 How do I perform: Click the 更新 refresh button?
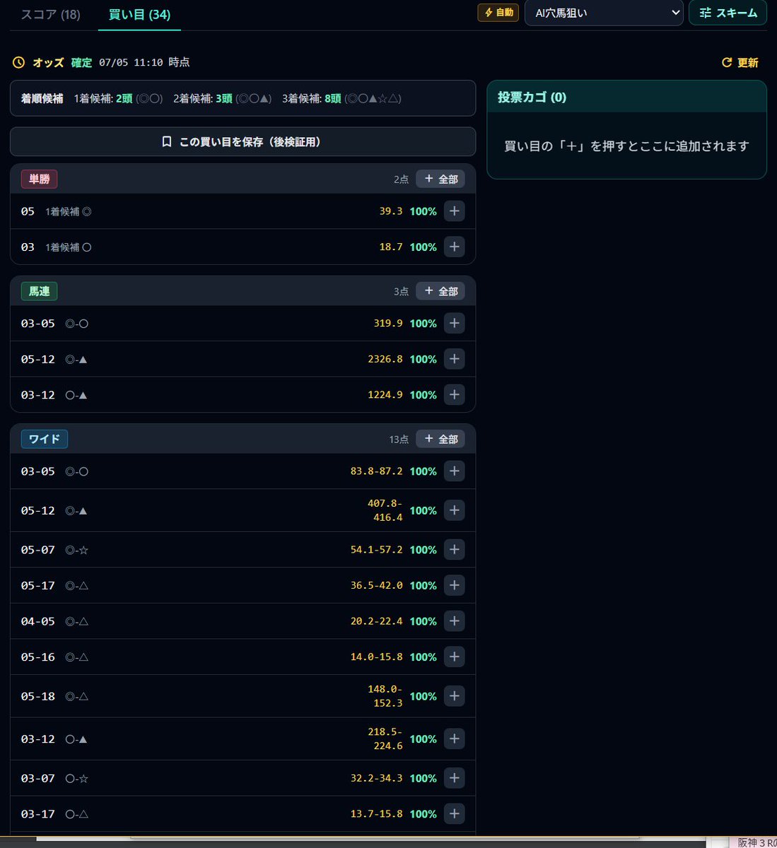tap(740, 62)
